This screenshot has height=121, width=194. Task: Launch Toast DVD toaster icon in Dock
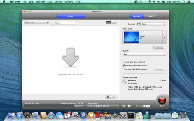pos(147,115)
